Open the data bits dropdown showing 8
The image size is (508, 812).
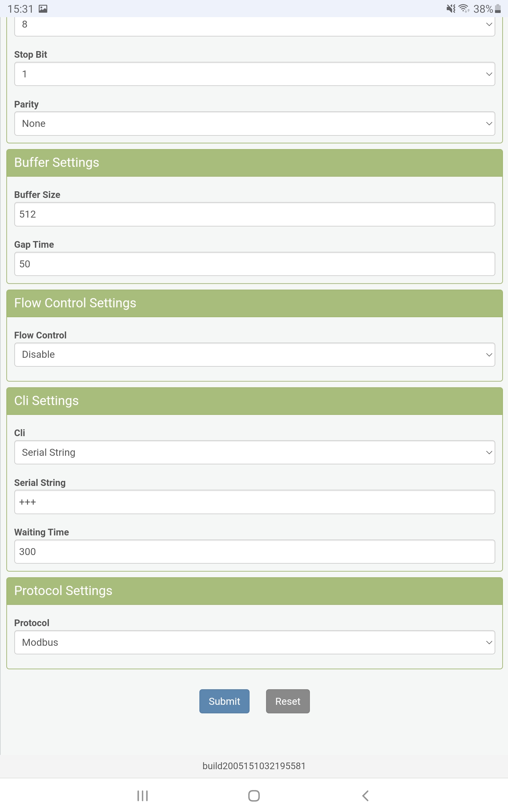click(x=254, y=24)
